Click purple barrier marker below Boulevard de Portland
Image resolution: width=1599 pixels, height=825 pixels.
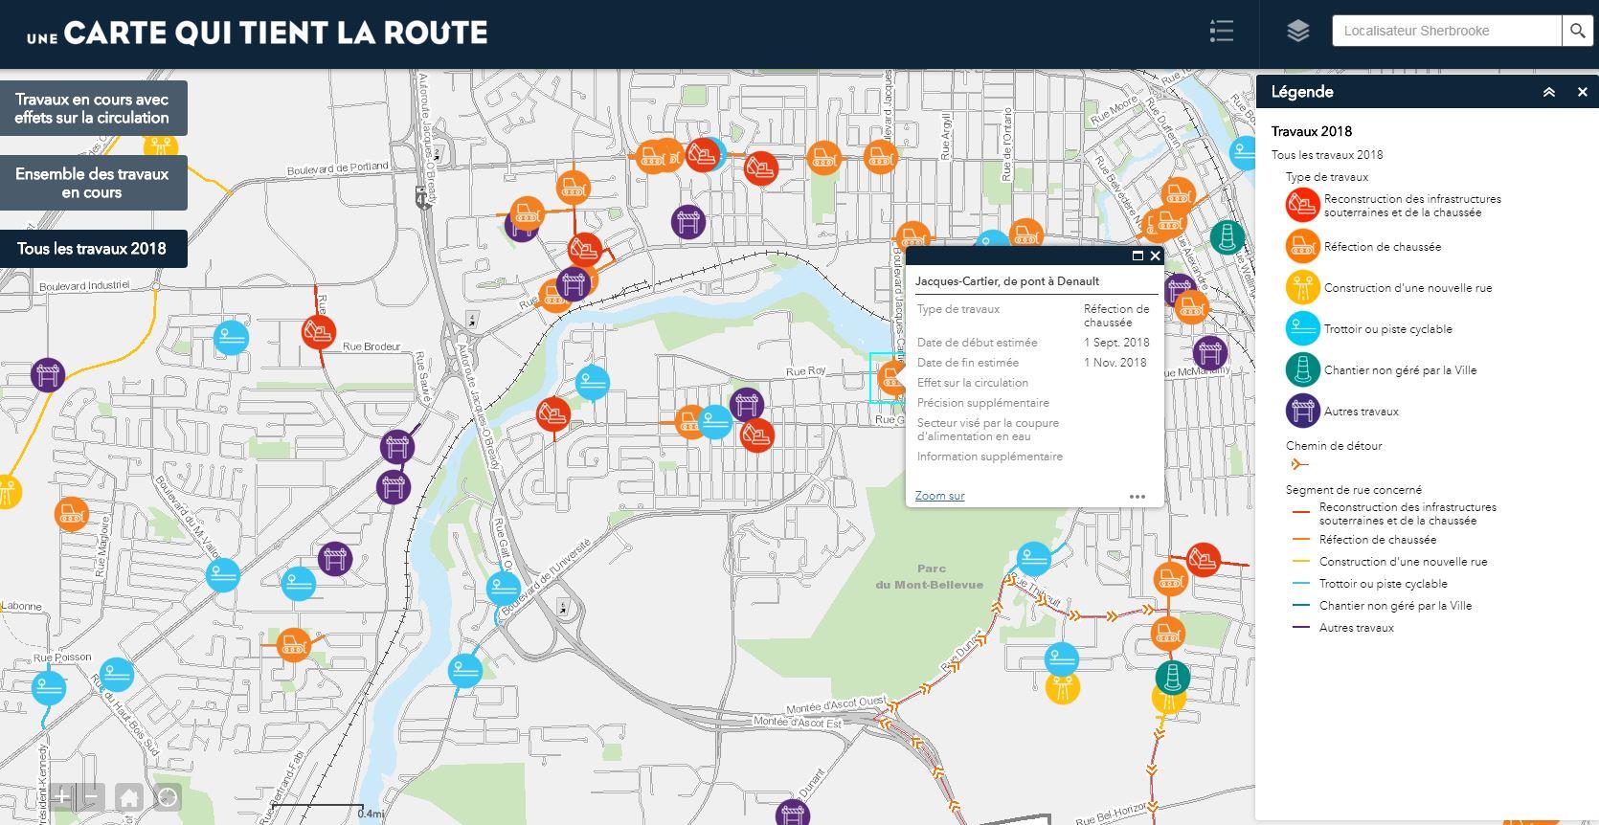(x=688, y=222)
